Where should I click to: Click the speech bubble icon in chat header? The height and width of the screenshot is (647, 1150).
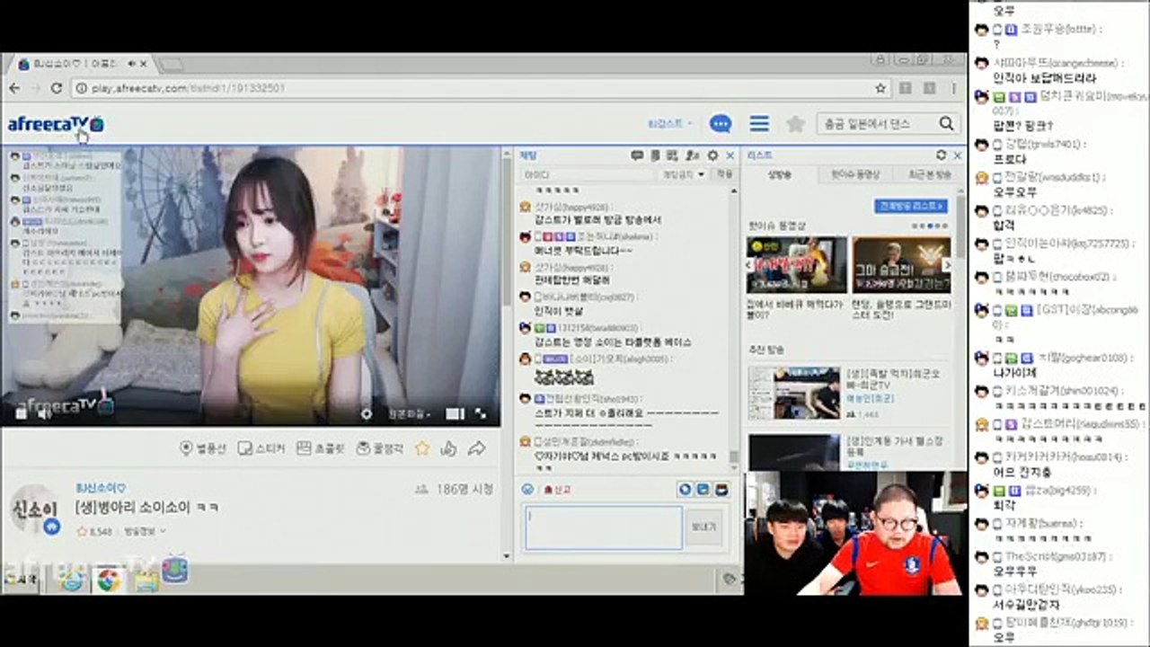click(637, 155)
